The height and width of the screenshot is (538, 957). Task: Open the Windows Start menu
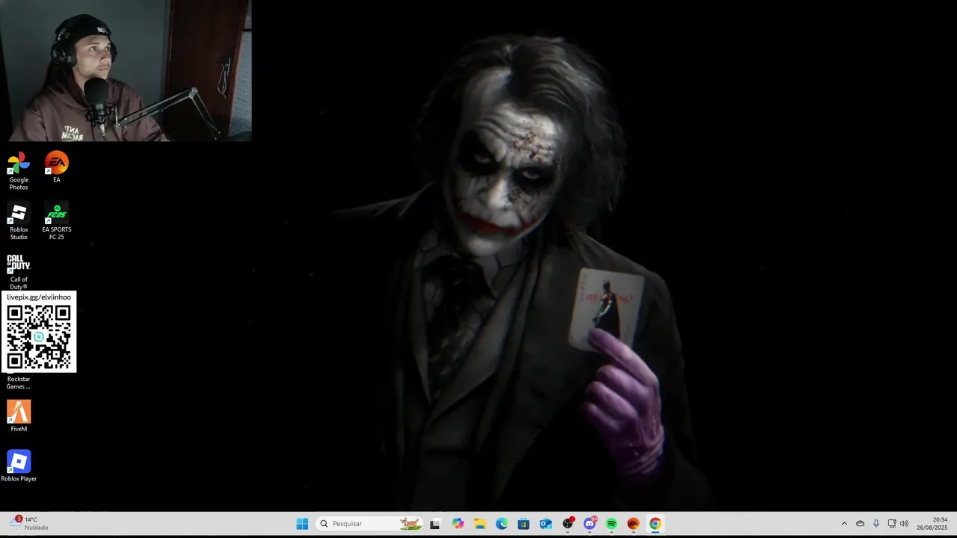point(302,524)
